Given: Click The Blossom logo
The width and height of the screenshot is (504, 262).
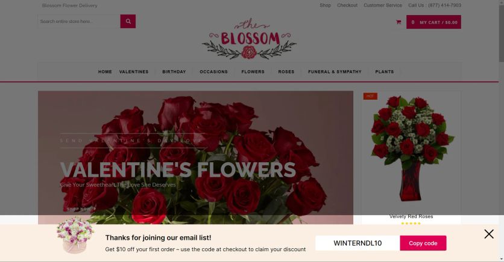Looking at the screenshot, I should click(x=249, y=38).
